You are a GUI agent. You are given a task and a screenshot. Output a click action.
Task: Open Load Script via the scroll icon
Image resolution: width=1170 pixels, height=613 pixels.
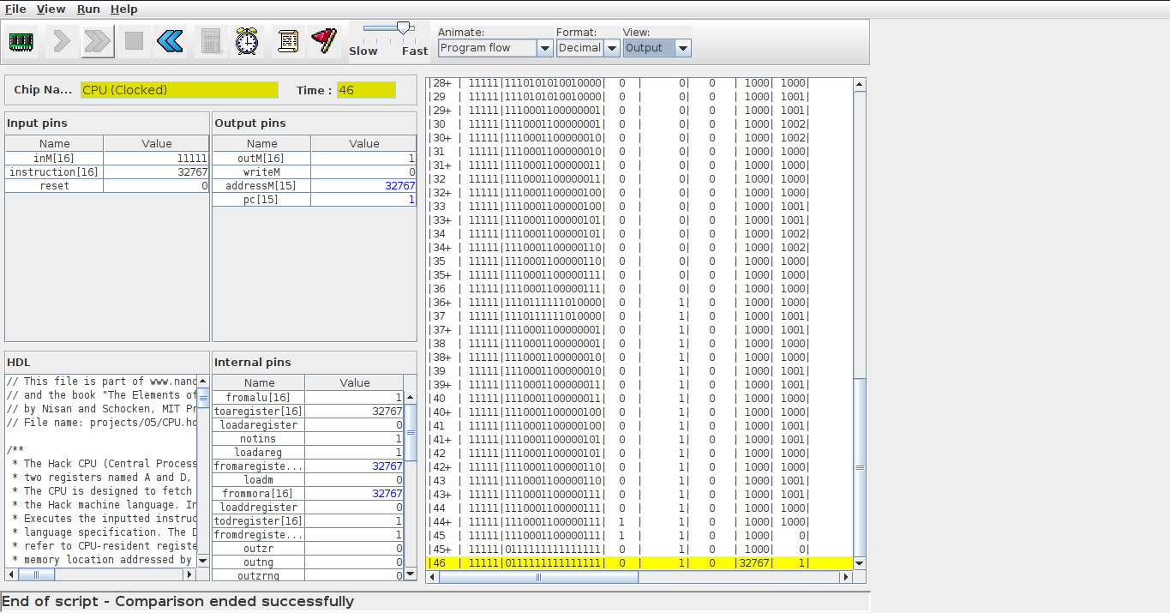pos(288,41)
